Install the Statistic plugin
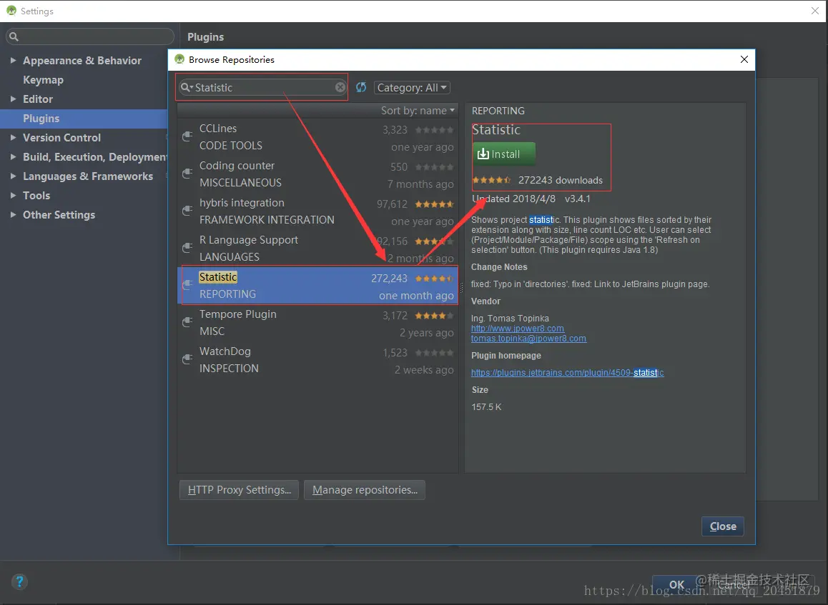The width and height of the screenshot is (828, 605). 504,154
